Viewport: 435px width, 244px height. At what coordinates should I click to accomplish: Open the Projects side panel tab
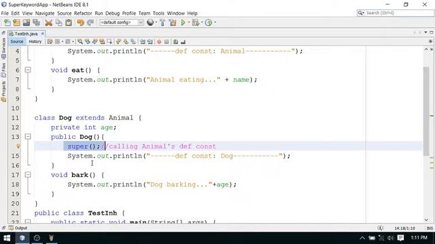pyautogui.click(x=3, y=91)
